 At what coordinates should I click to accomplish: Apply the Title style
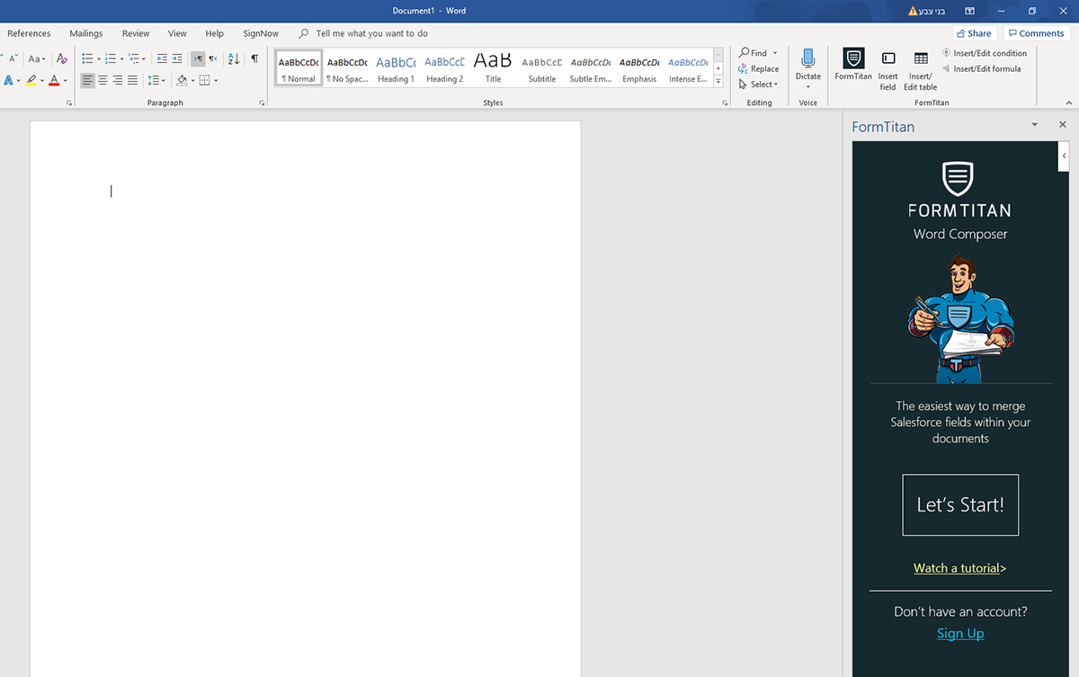[493, 68]
